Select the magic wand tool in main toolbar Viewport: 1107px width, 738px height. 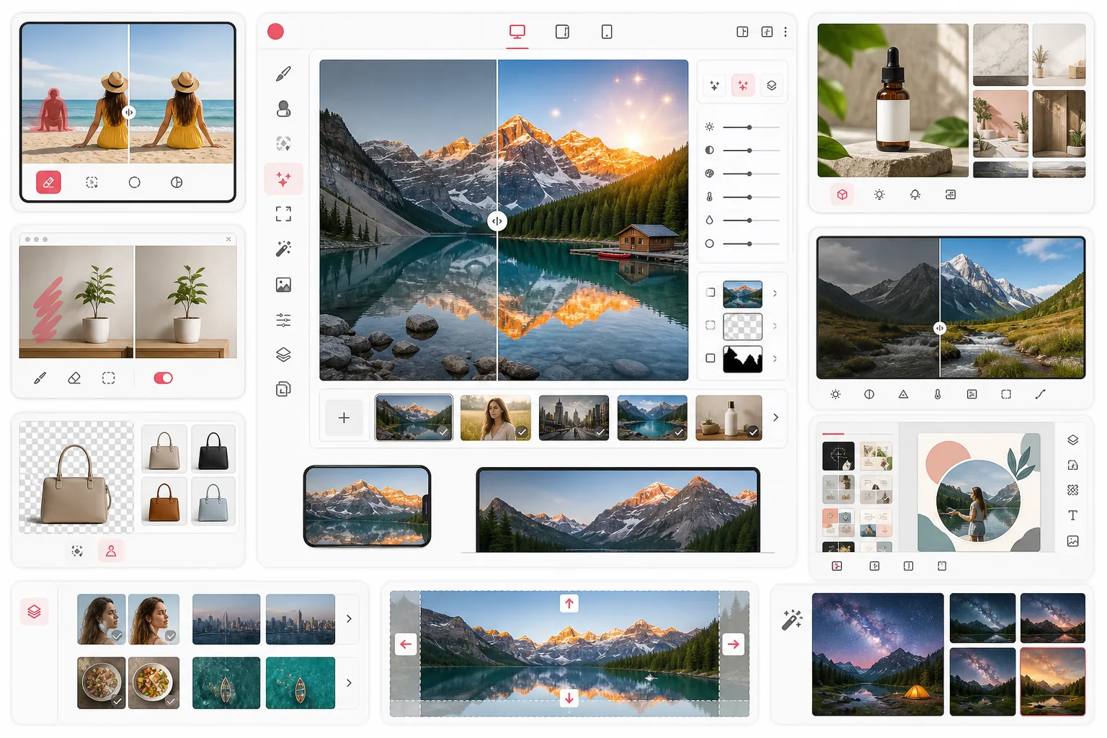pos(283,249)
